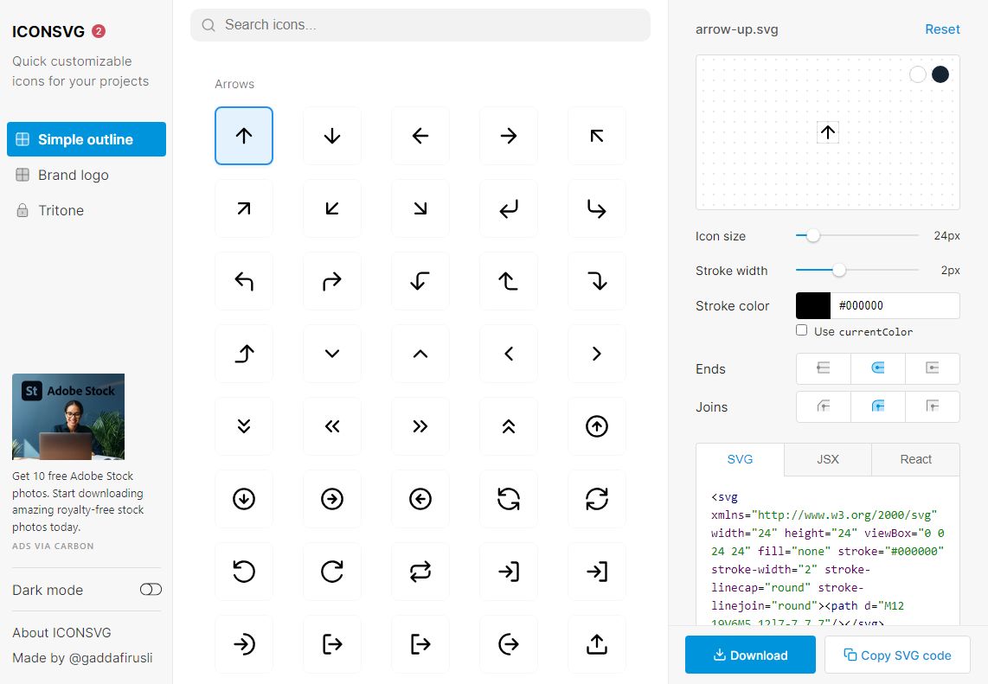Select the corner-up-left arrow icon
Viewport: 988px width, 684px height.
click(244, 281)
